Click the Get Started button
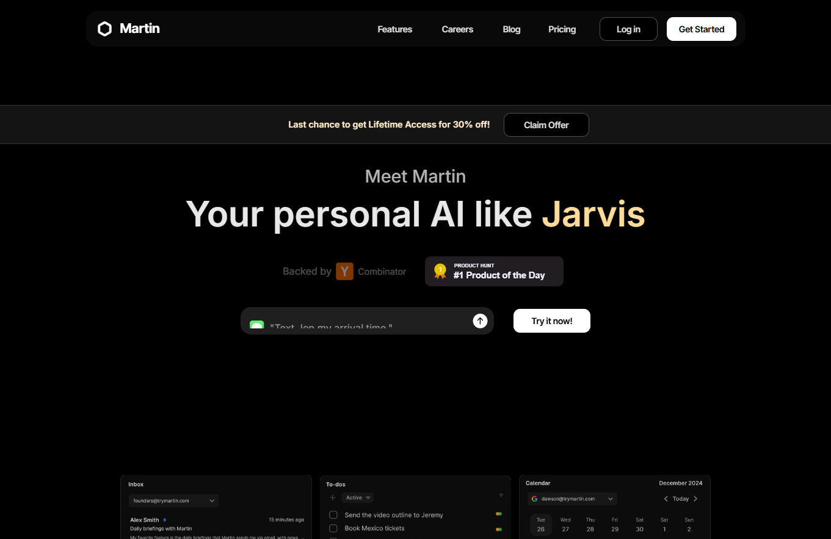 702,29
